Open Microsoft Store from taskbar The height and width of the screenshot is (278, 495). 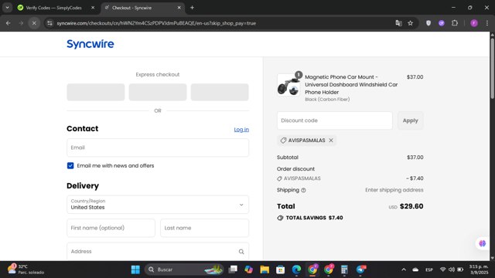coord(280,270)
